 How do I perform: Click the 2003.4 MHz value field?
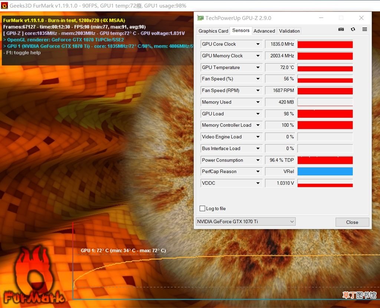[280, 56]
